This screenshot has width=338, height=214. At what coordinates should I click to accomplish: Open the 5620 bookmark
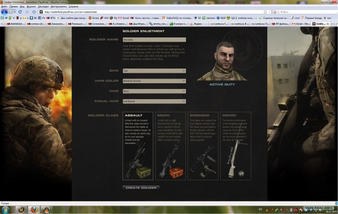(x=221, y=18)
